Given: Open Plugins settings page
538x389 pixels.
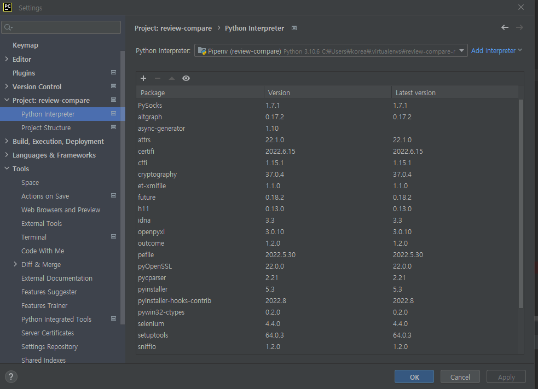Looking at the screenshot, I should (24, 73).
